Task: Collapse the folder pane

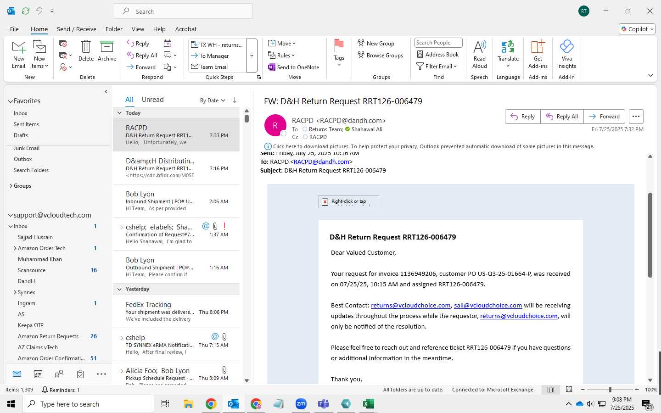Action: pos(106,91)
